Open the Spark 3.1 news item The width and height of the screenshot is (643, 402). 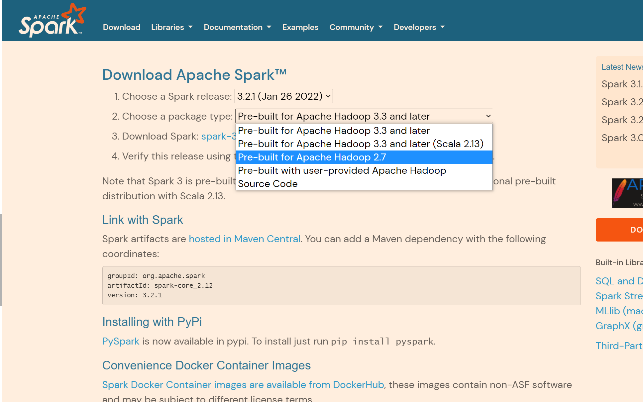[622, 84]
